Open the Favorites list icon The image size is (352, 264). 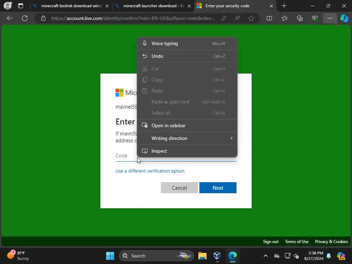(284, 18)
